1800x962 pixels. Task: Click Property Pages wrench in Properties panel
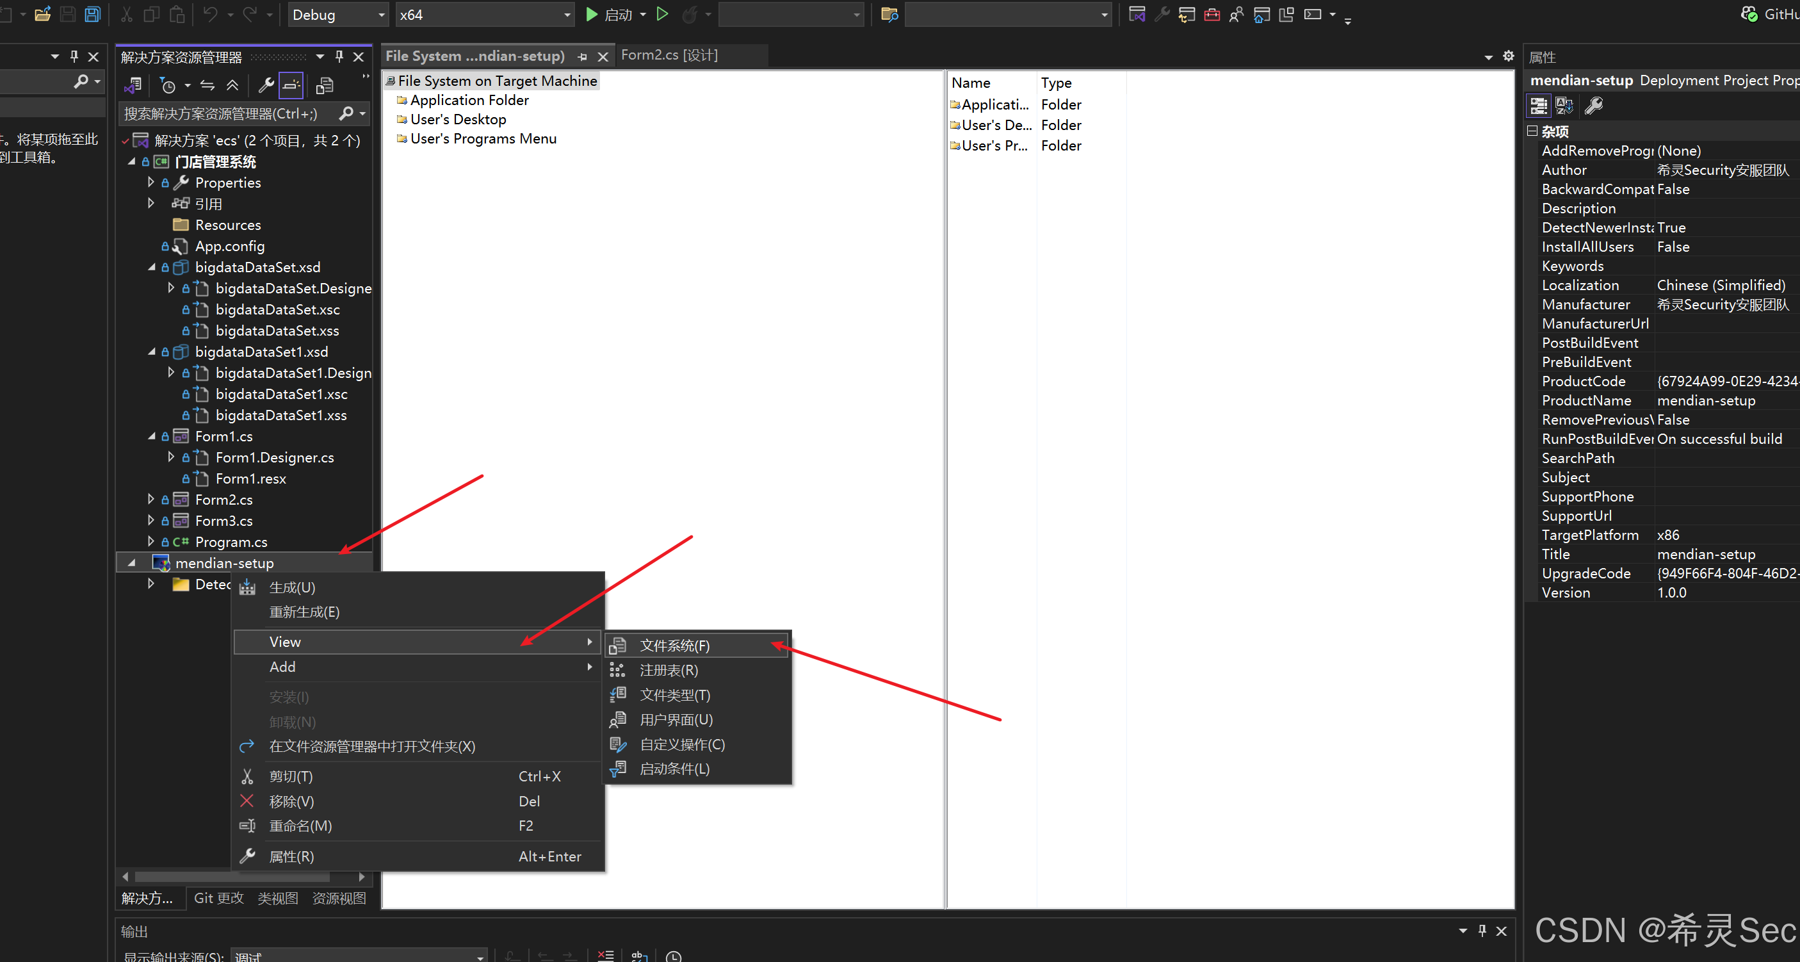pos(1594,106)
